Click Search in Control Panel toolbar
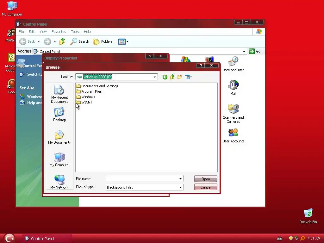This screenshot has width=324, height=243. click(x=79, y=41)
